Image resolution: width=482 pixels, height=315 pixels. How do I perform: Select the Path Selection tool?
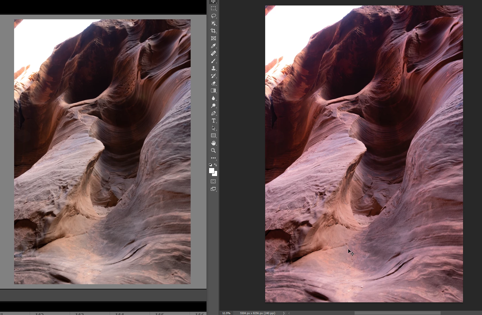pos(213,128)
